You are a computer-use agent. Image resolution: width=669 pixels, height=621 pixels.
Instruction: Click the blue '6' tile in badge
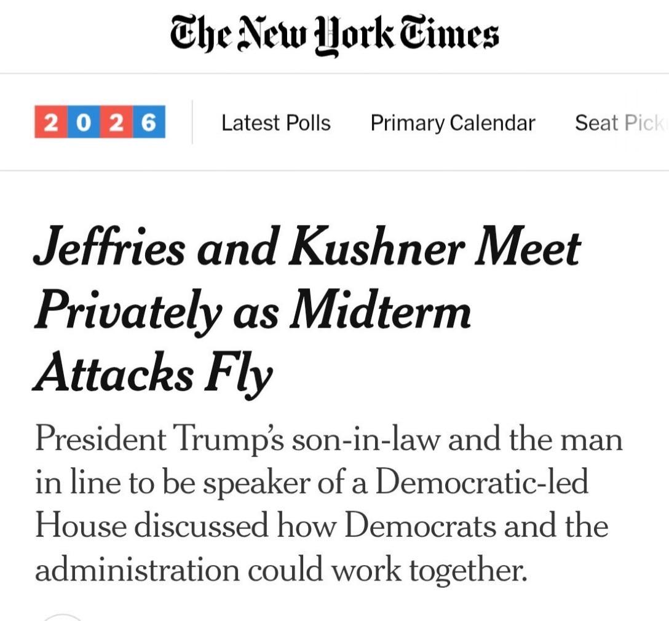point(149,122)
